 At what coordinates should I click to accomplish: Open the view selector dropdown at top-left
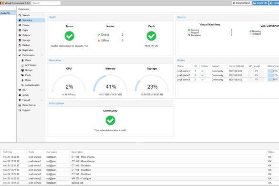(8, 9)
